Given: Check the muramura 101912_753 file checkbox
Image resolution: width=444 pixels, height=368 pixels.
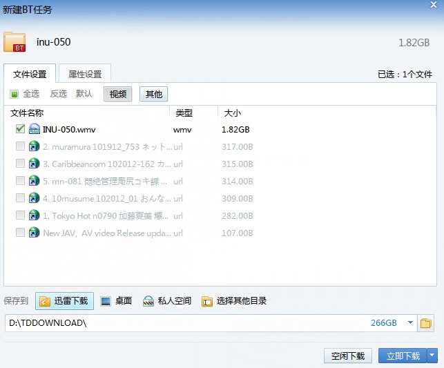Looking at the screenshot, I should coord(20,146).
